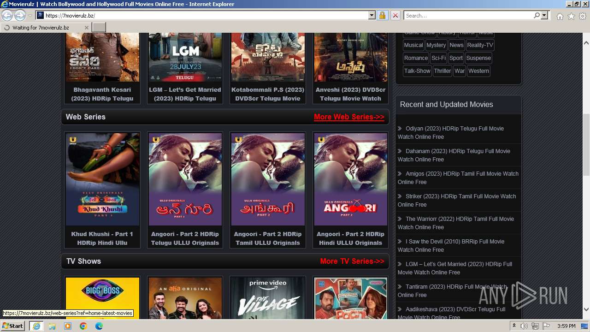Open the aha Original show thumbnail
This screenshot has width=590, height=332.
tap(185, 298)
